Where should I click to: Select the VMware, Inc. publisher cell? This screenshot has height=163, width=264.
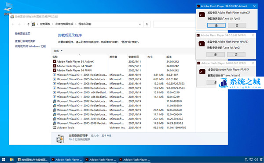point(117,128)
